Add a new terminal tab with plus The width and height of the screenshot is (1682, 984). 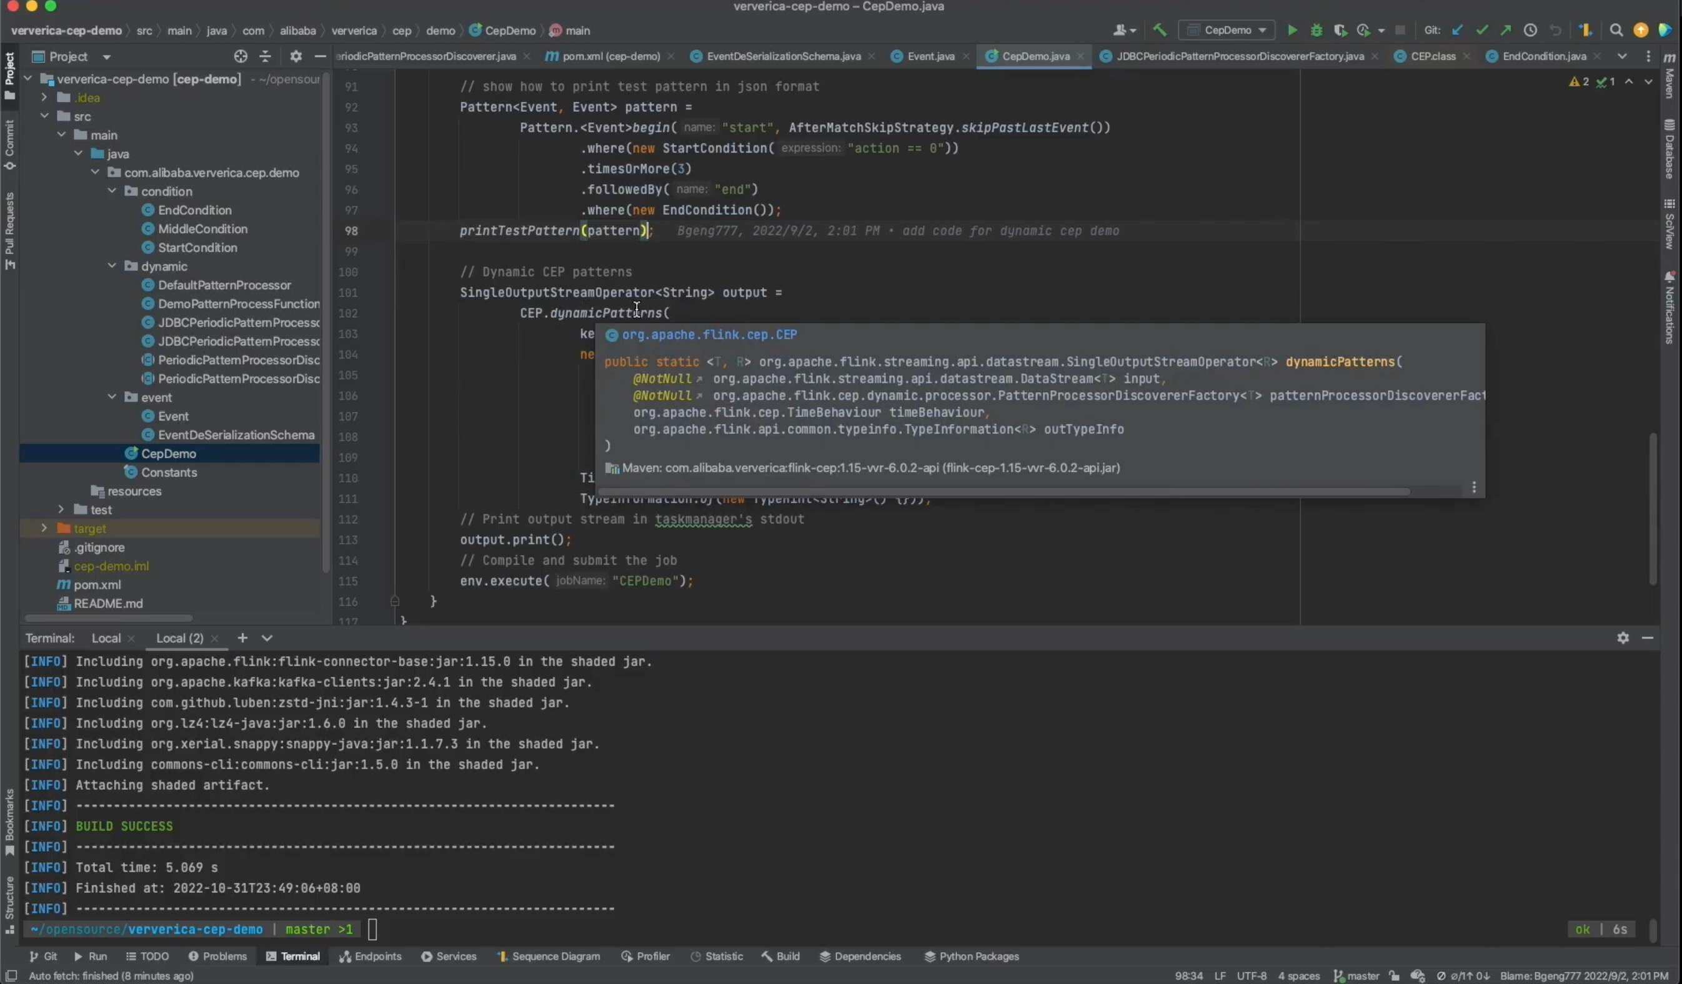(x=242, y=637)
